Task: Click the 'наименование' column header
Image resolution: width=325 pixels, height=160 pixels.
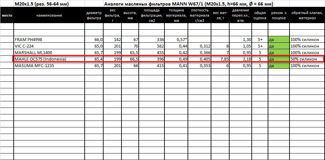Action: pyautogui.click(x=49, y=15)
